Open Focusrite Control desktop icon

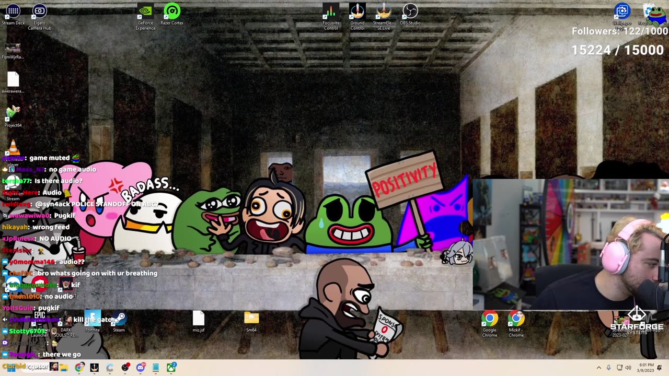(x=331, y=17)
